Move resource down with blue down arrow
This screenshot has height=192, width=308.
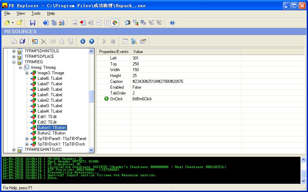point(83,41)
